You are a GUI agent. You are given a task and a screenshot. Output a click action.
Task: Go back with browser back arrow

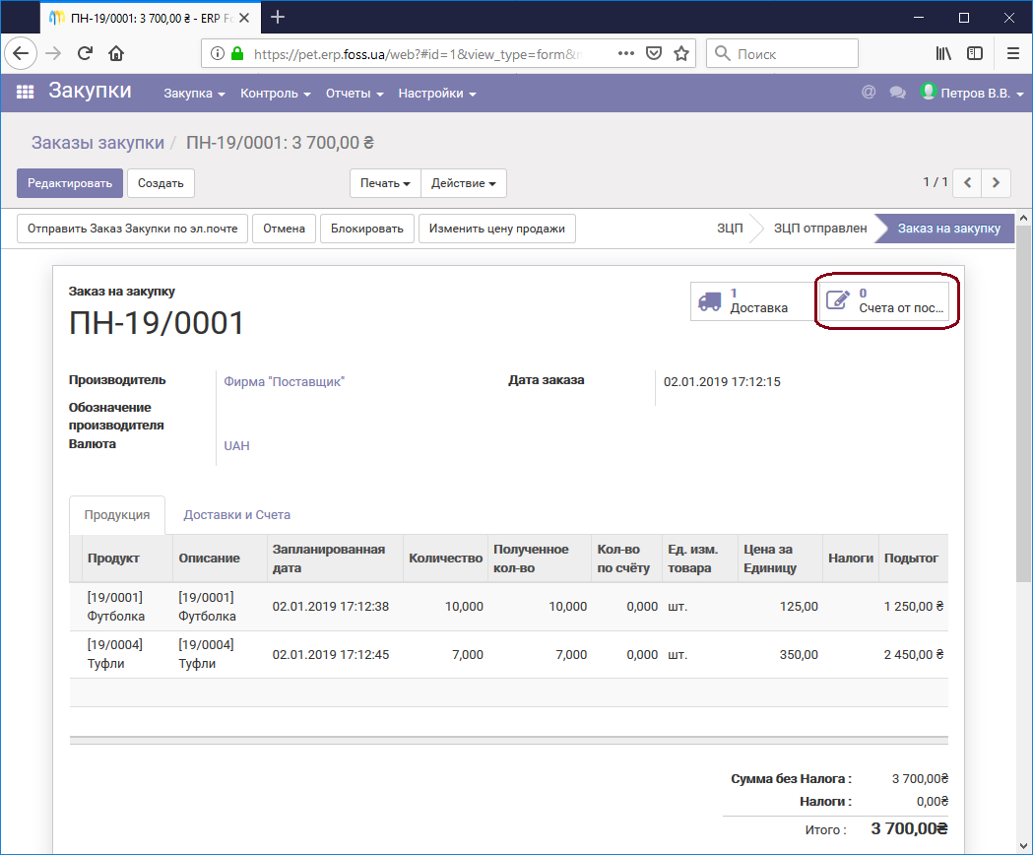tap(21, 53)
